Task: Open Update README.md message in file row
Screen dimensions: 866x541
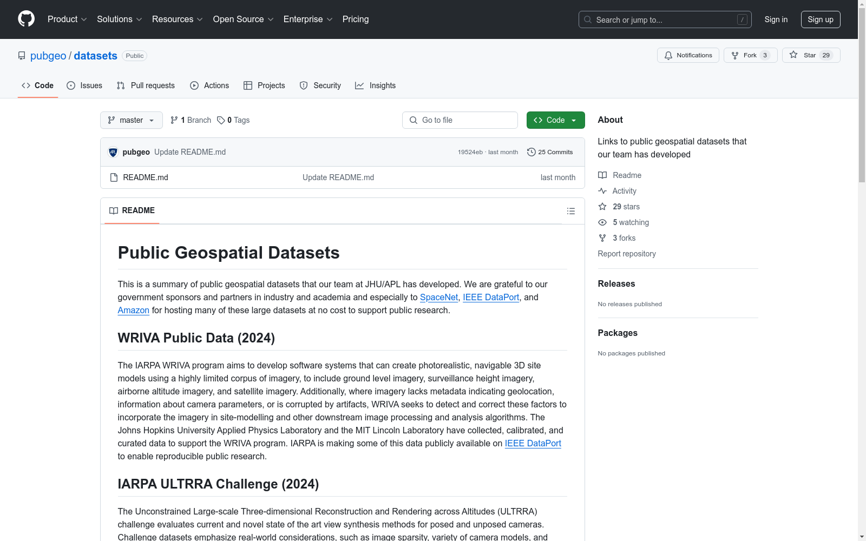Action: click(338, 177)
